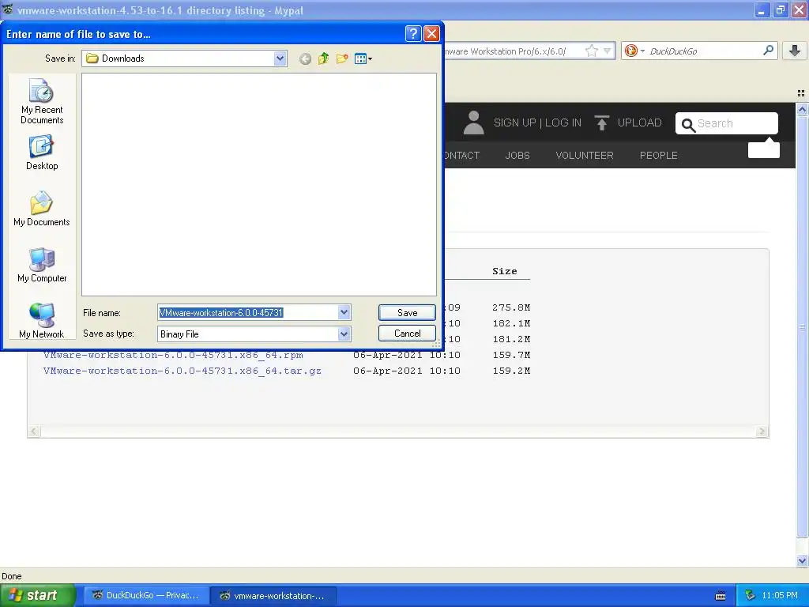Open the CONTACT menu item
Image resolution: width=809 pixels, height=607 pixels.
point(462,156)
